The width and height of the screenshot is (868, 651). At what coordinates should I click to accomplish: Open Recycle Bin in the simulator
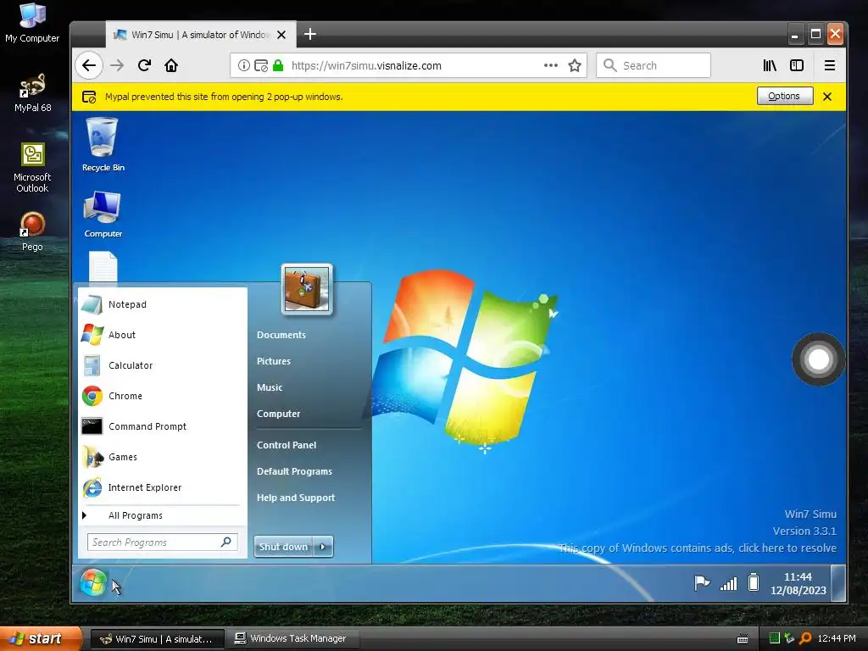[x=103, y=144]
